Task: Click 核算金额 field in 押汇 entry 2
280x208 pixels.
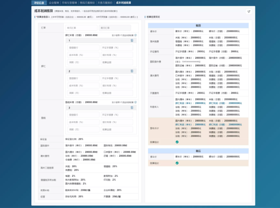Action: click(x=117, y=93)
